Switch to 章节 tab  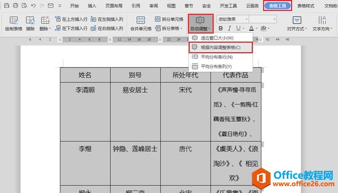pos(189,6)
